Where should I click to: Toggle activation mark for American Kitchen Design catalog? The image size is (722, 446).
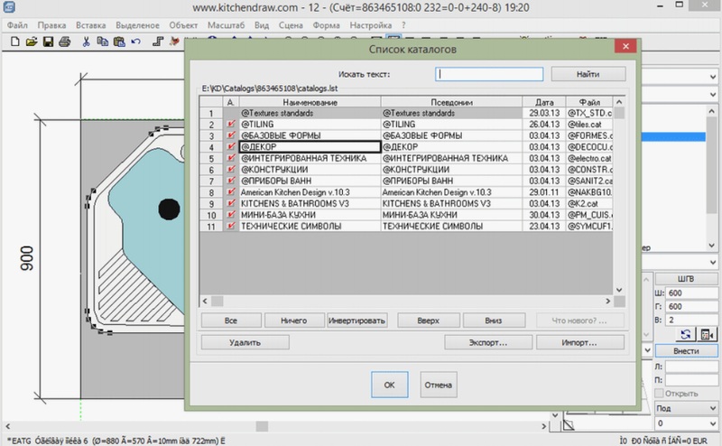[x=231, y=191]
